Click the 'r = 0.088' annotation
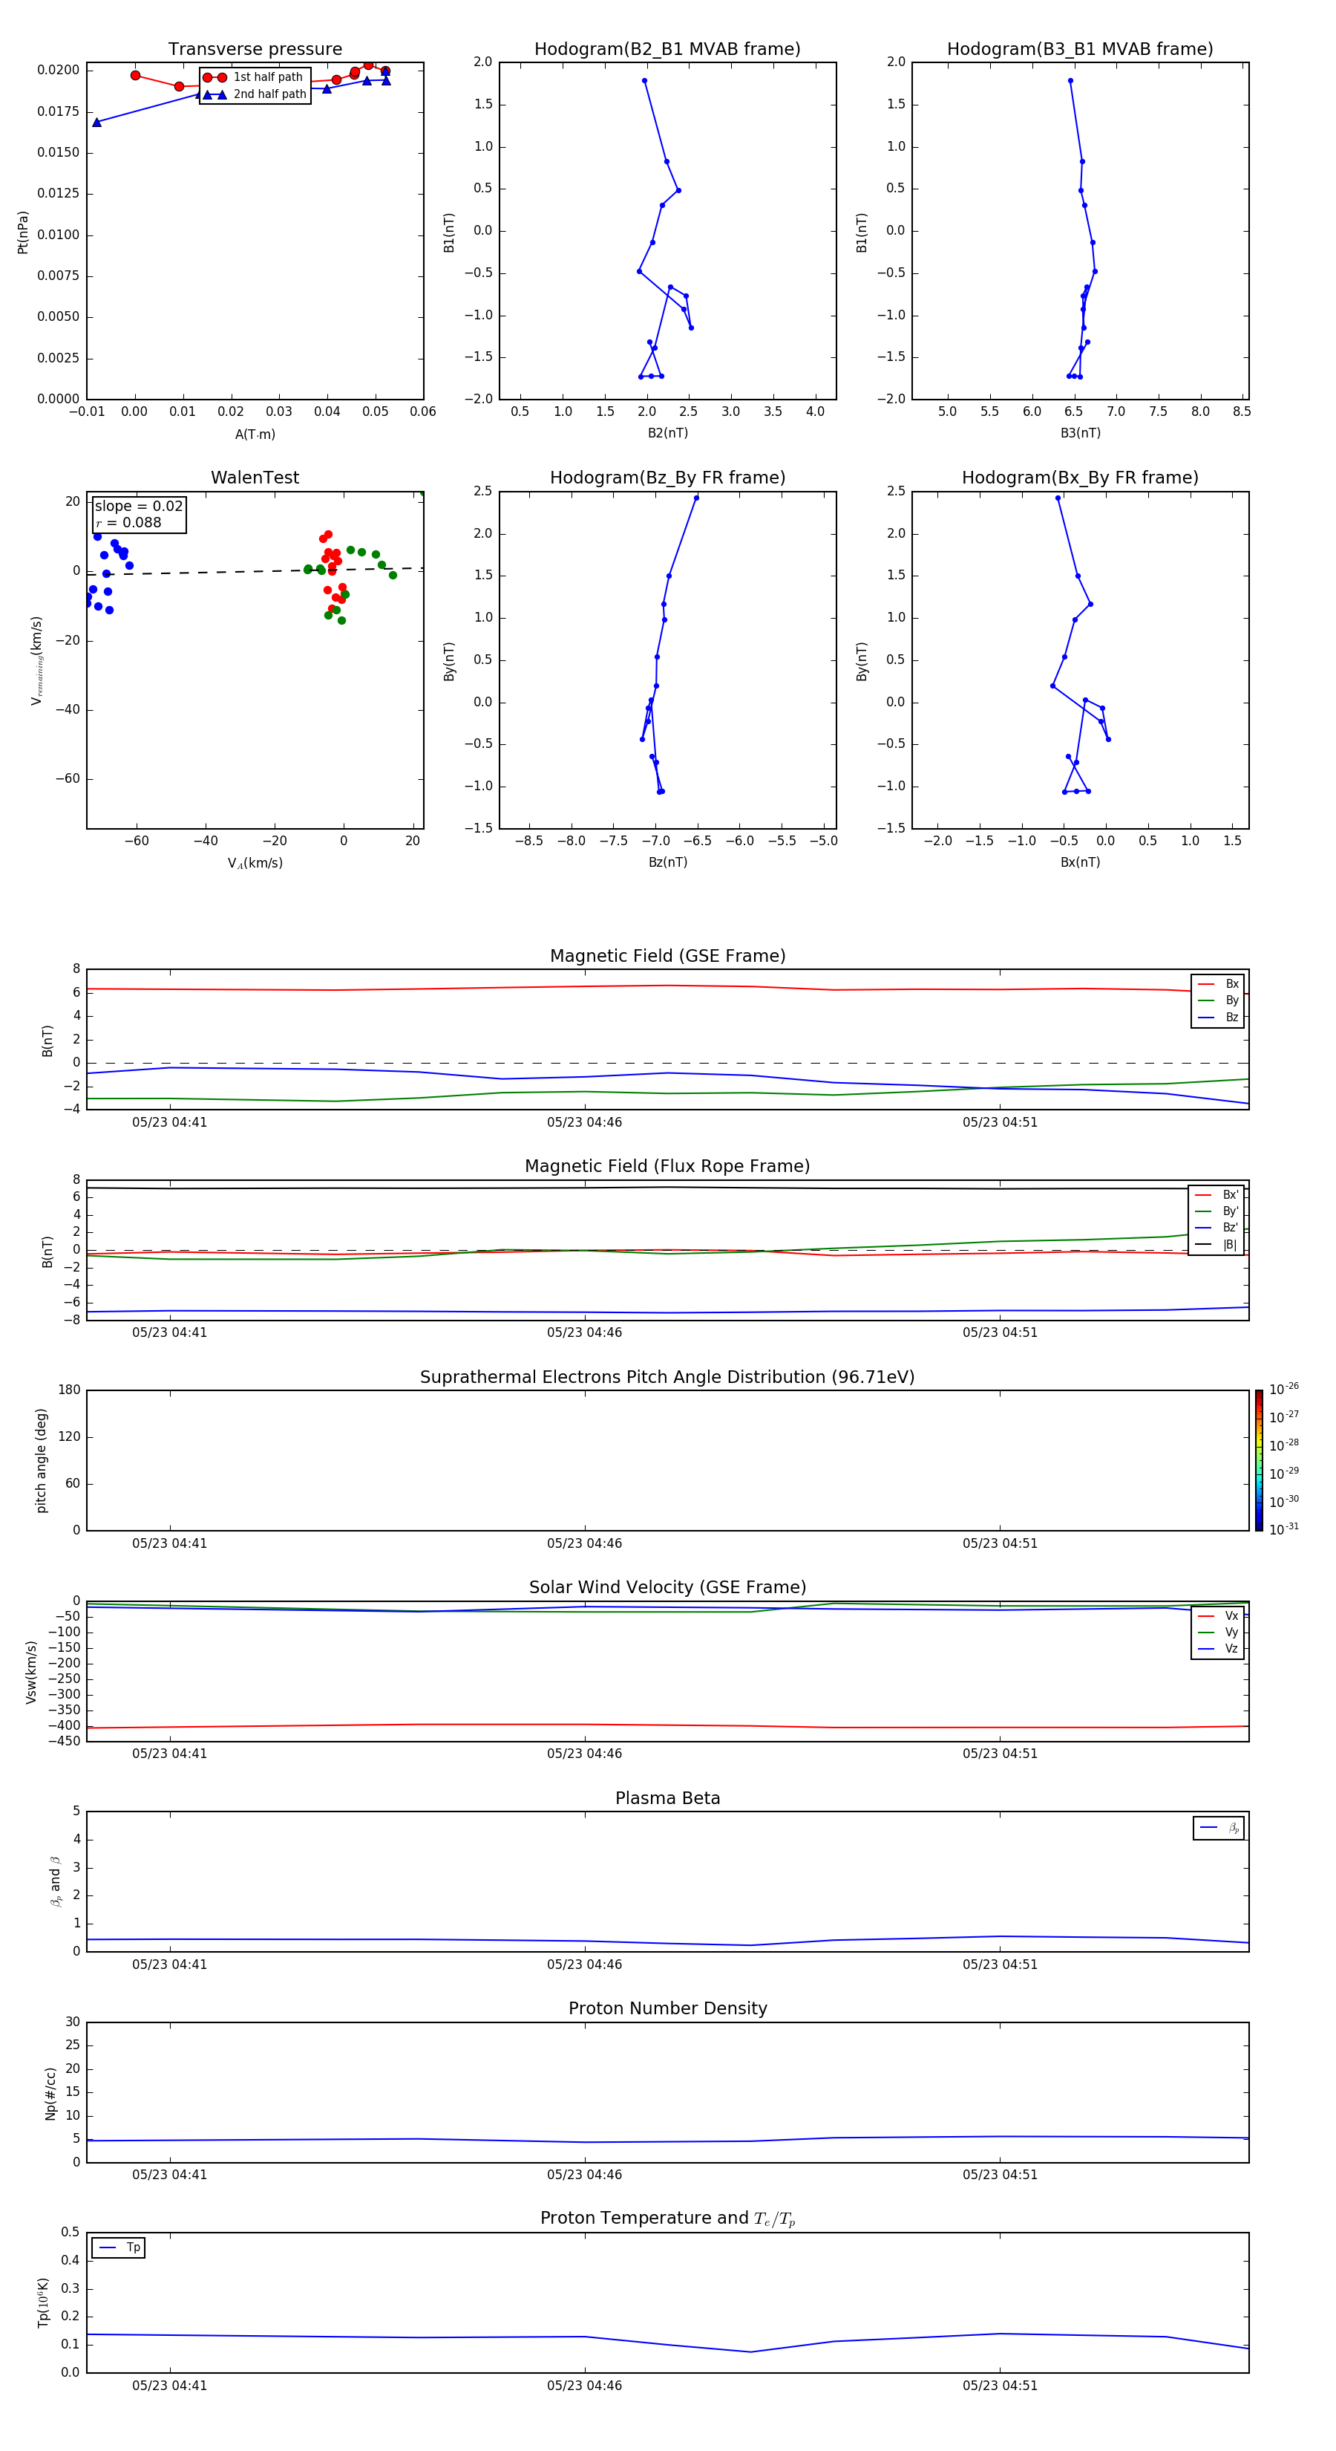 (128, 522)
